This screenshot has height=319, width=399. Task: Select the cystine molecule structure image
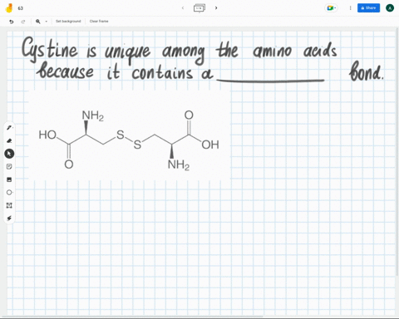pos(129,135)
